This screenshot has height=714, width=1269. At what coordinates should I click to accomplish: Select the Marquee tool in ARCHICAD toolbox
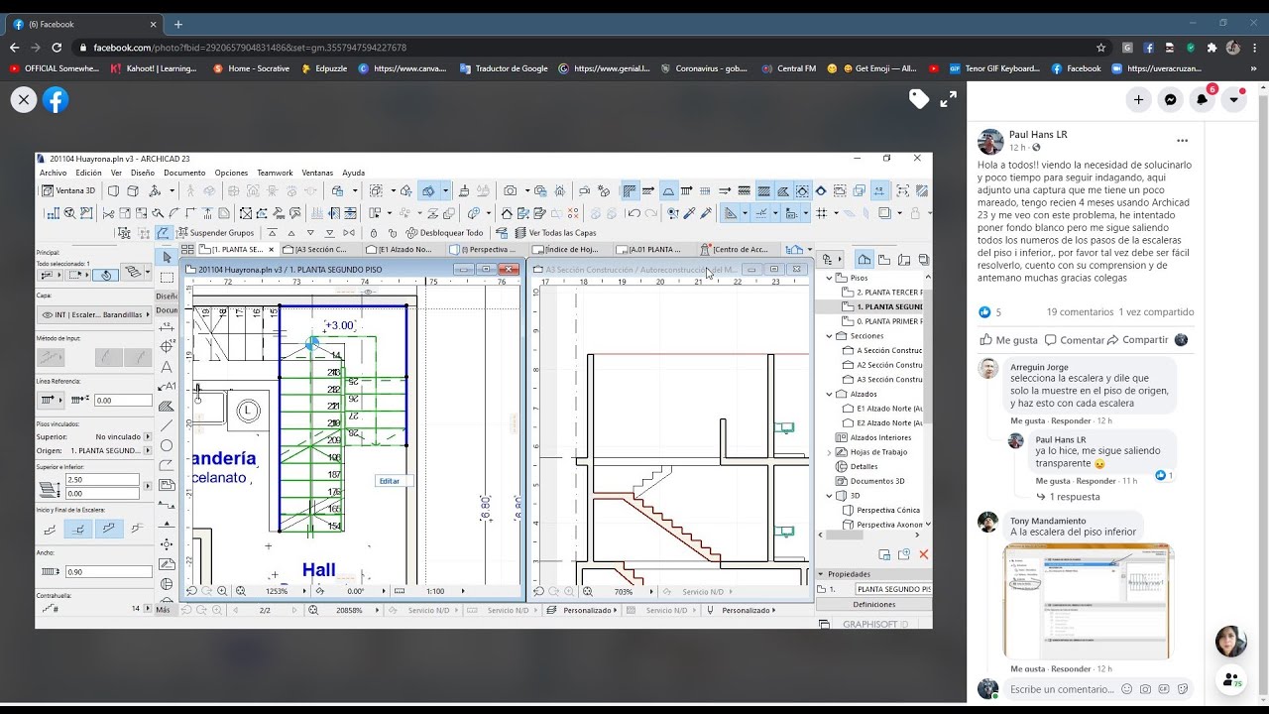[167, 277]
